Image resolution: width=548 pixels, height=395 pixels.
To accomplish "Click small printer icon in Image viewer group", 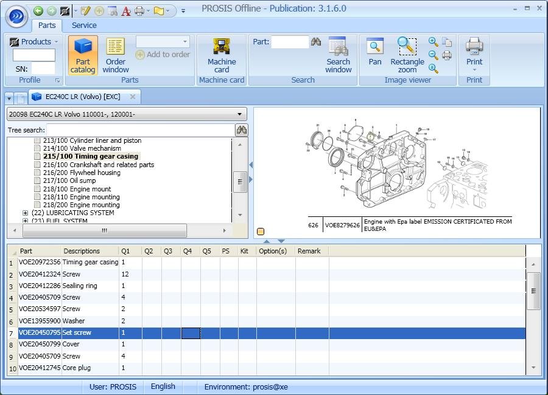I will click(x=447, y=55).
